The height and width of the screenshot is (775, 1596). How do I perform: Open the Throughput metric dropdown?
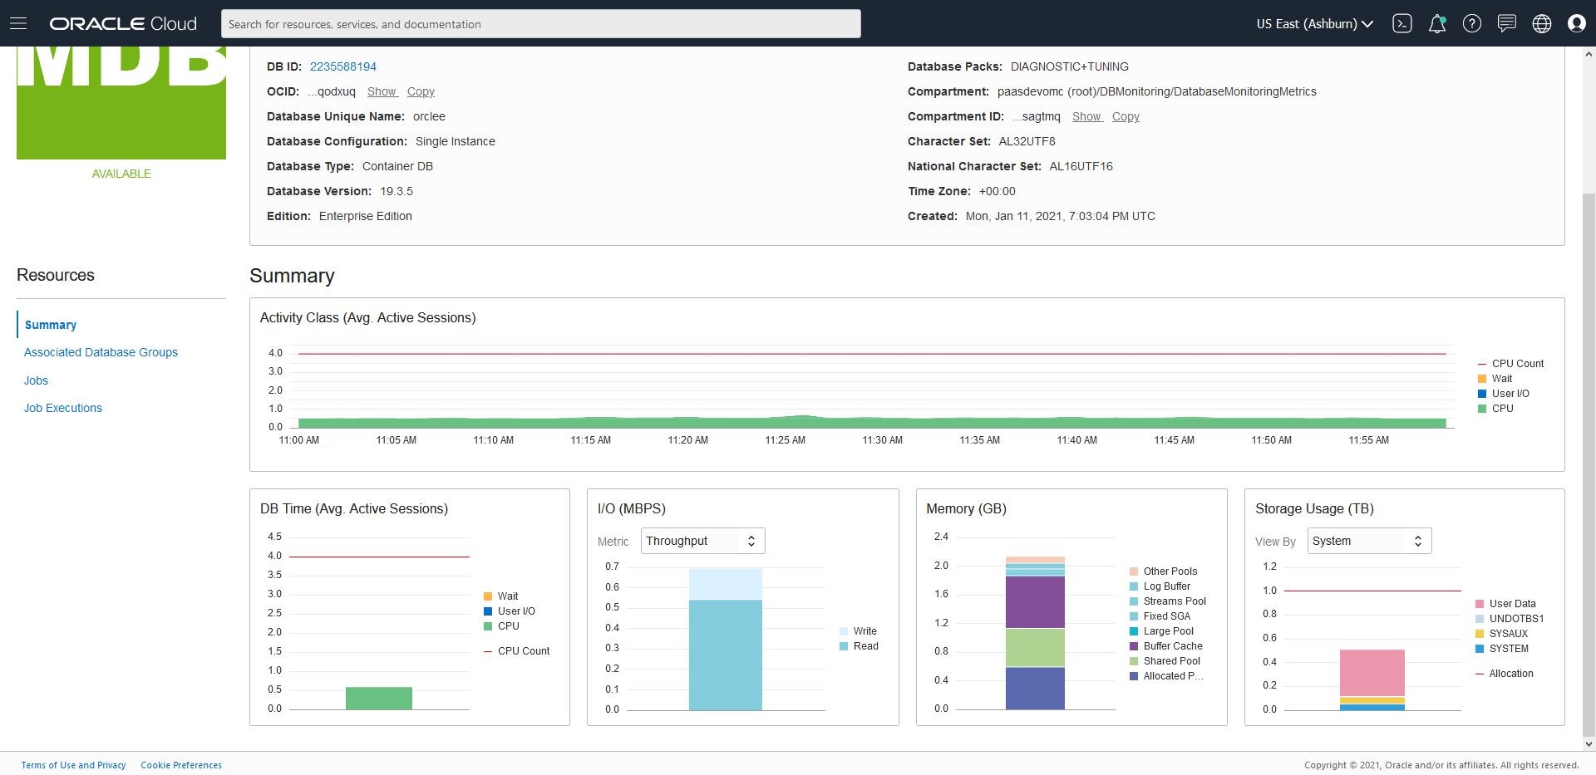[702, 541]
